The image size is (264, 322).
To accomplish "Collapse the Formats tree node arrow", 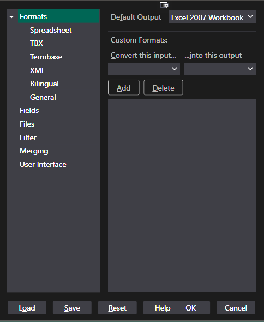I will [x=11, y=17].
